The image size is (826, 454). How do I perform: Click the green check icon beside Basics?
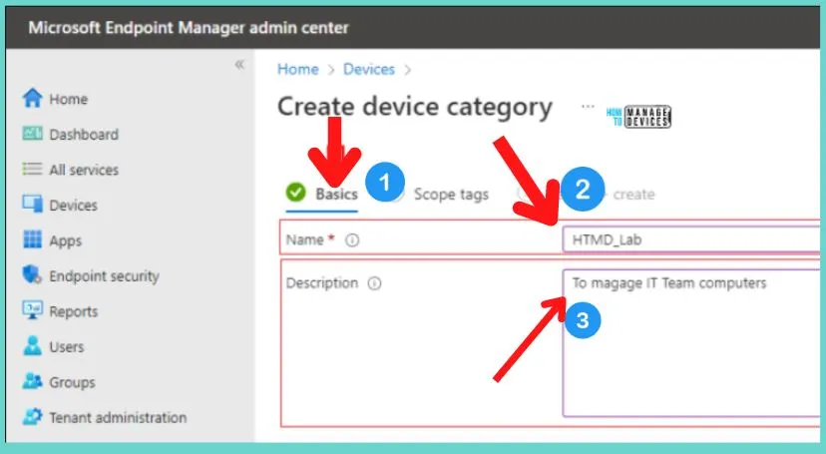pyautogui.click(x=296, y=193)
